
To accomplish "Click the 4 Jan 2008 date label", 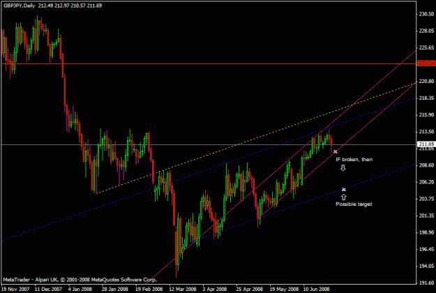I will click(x=80, y=289).
